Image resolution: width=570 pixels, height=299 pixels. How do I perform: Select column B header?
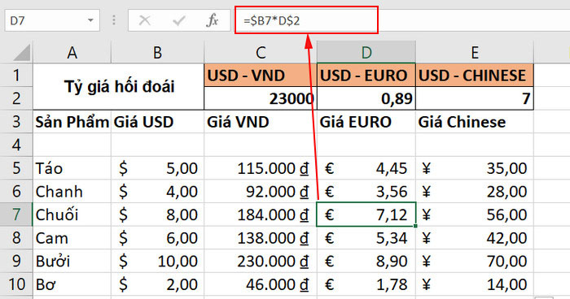coord(157,53)
